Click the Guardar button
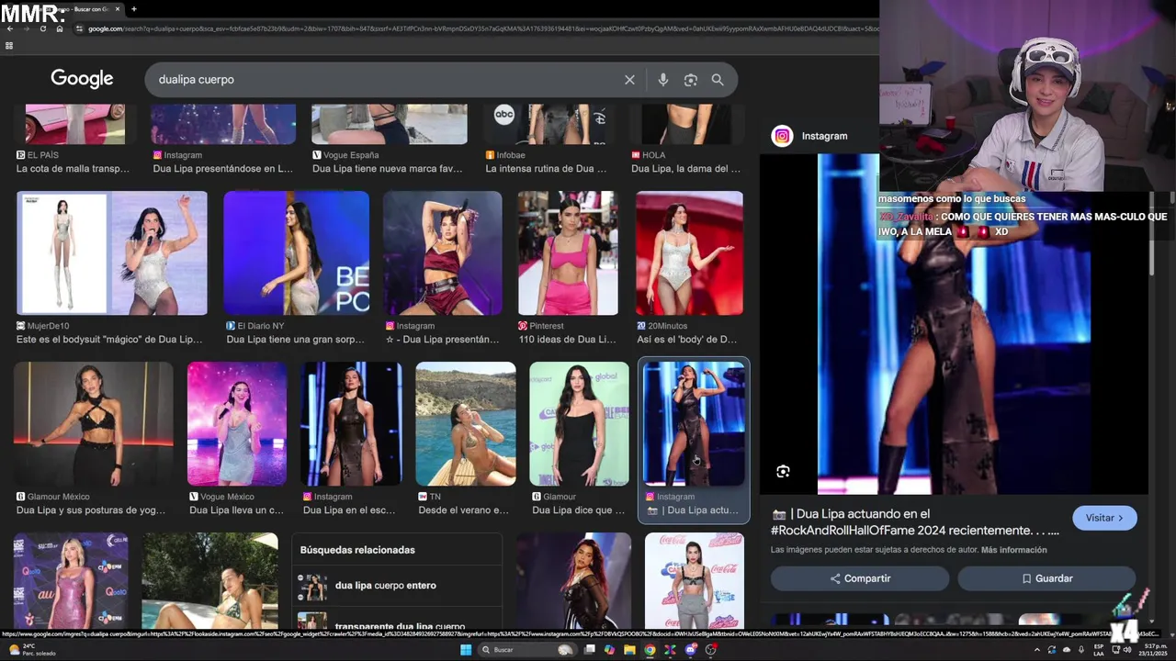Image resolution: width=1176 pixels, height=661 pixels. click(1046, 578)
